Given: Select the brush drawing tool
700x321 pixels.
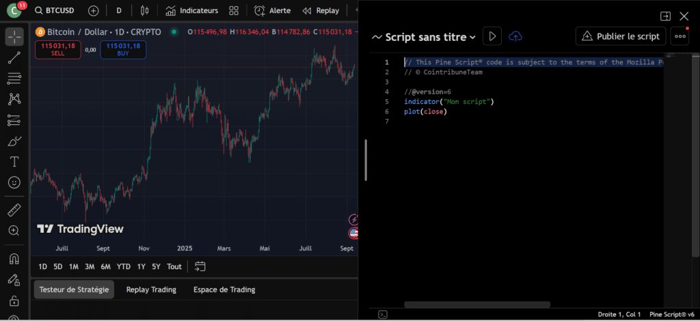Looking at the screenshot, I should [x=14, y=141].
